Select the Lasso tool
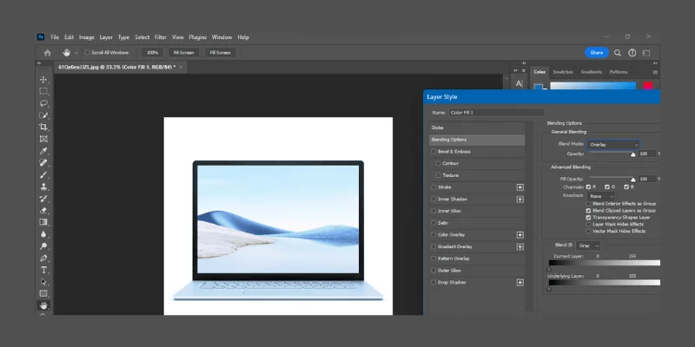 click(x=43, y=103)
